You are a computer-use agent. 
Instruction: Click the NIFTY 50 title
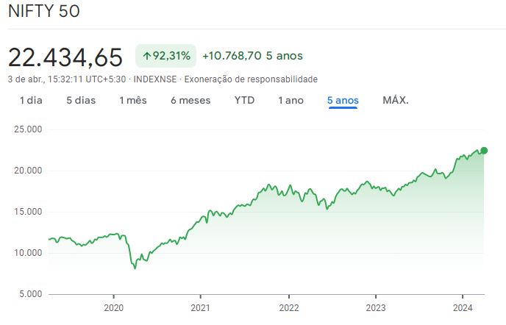(44, 12)
